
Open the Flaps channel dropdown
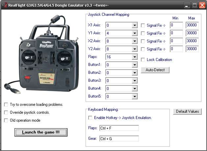coord(134,57)
